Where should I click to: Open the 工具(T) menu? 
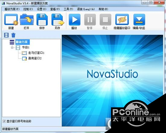click(69, 9)
